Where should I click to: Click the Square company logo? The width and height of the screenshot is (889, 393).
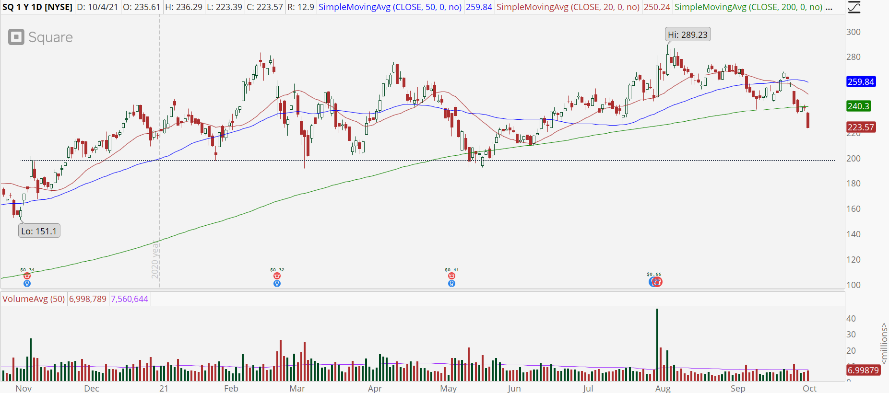pos(41,37)
